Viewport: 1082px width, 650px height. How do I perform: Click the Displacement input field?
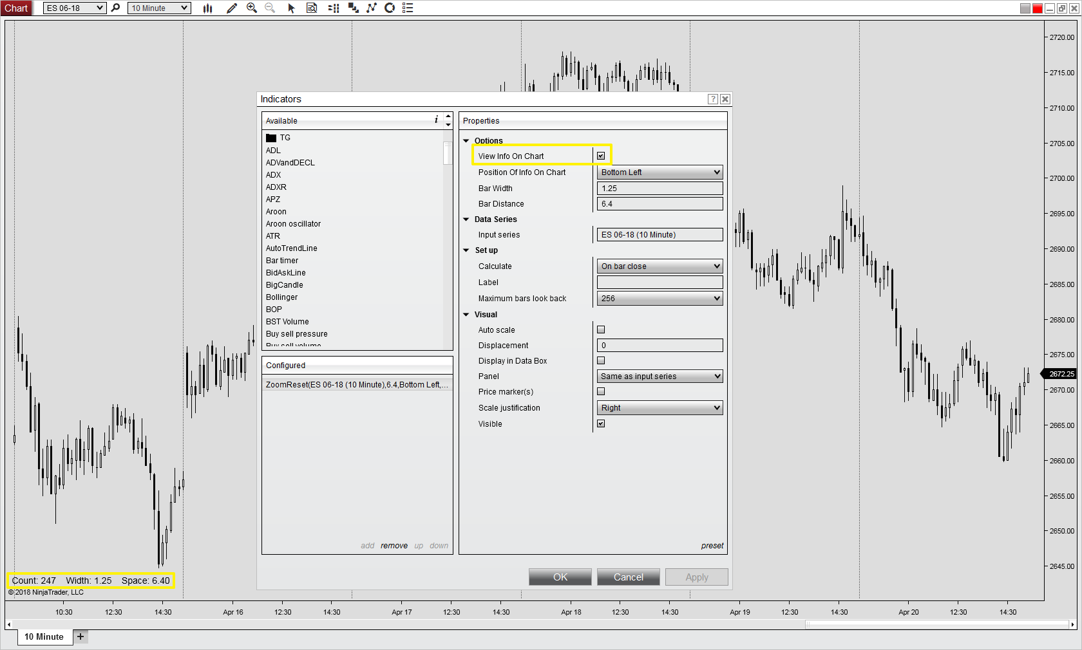660,346
